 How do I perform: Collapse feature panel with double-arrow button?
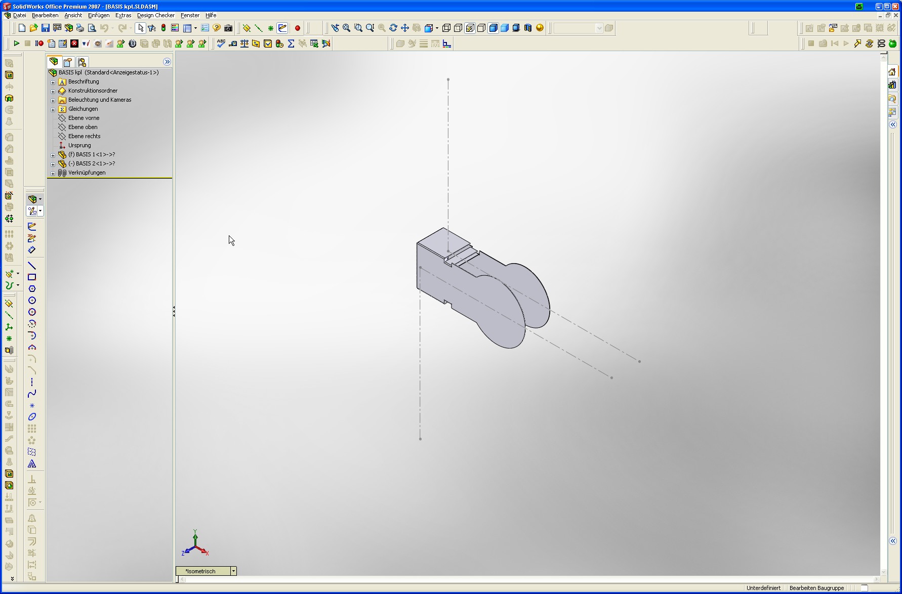[167, 62]
